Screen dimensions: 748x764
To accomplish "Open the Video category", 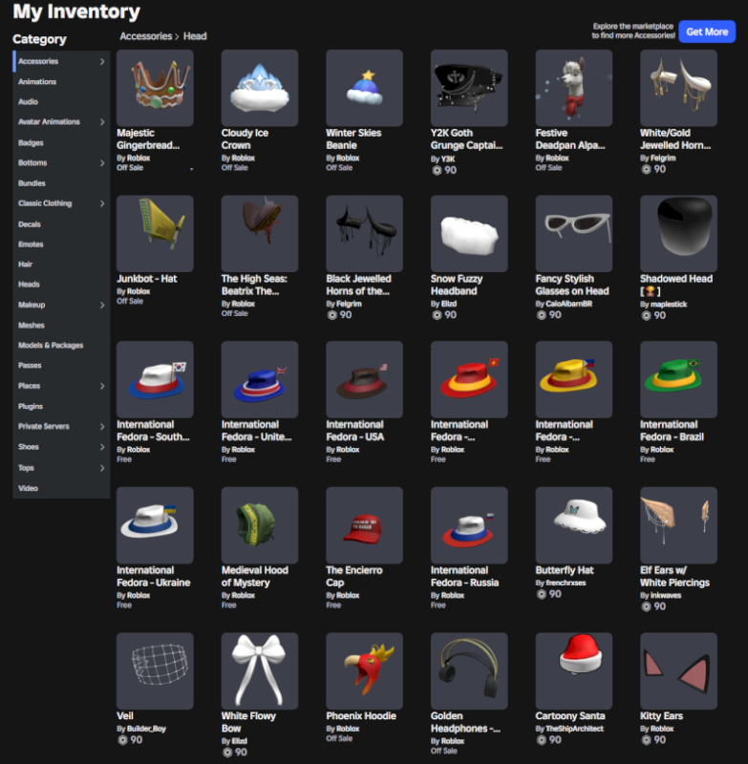I will tap(61, 488).
